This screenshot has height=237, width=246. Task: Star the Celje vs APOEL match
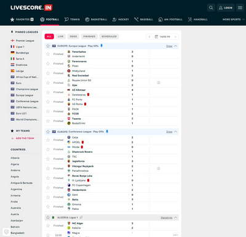[48, 140]
